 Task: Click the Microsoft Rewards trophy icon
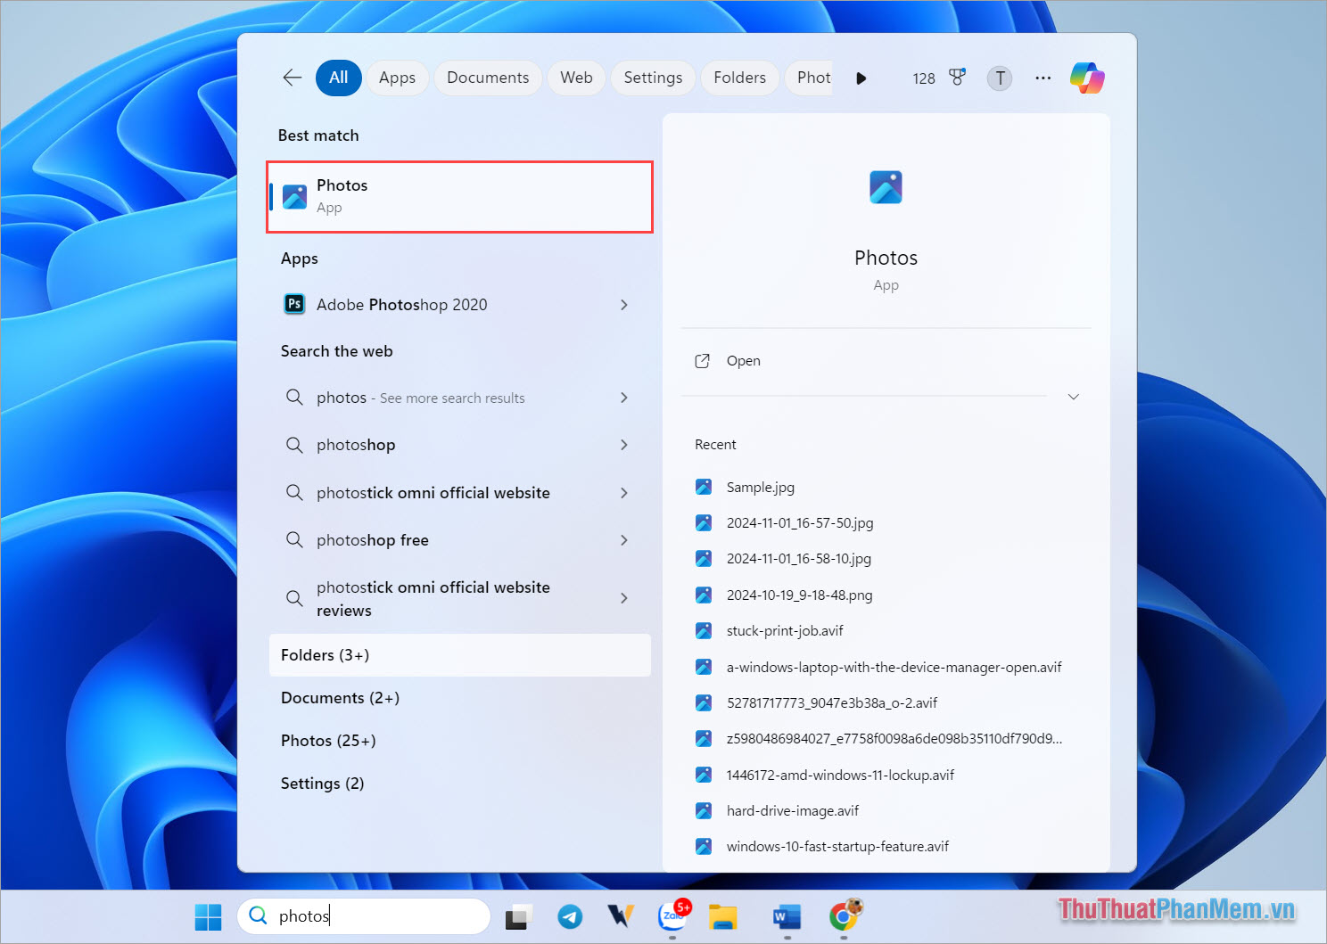(x=957, y=78)
